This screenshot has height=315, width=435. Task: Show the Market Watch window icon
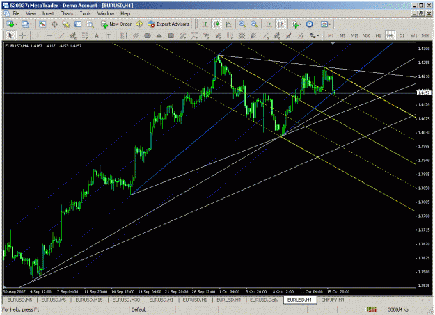42,24
